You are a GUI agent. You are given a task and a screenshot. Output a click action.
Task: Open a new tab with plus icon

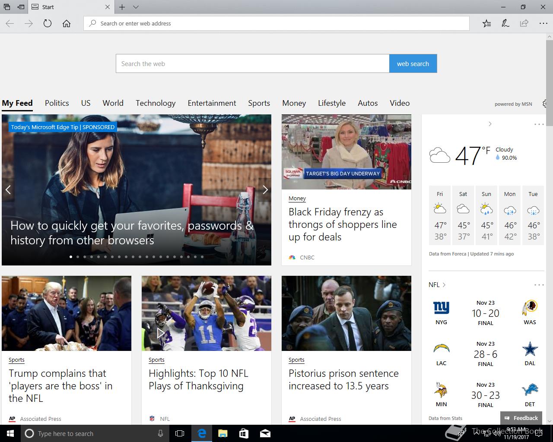tap(122, 7)
